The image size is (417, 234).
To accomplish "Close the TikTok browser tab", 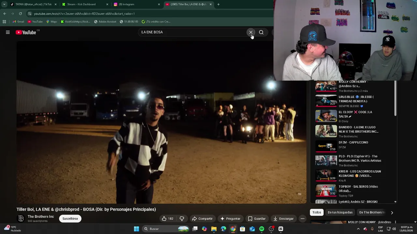I will coord(55,4).
